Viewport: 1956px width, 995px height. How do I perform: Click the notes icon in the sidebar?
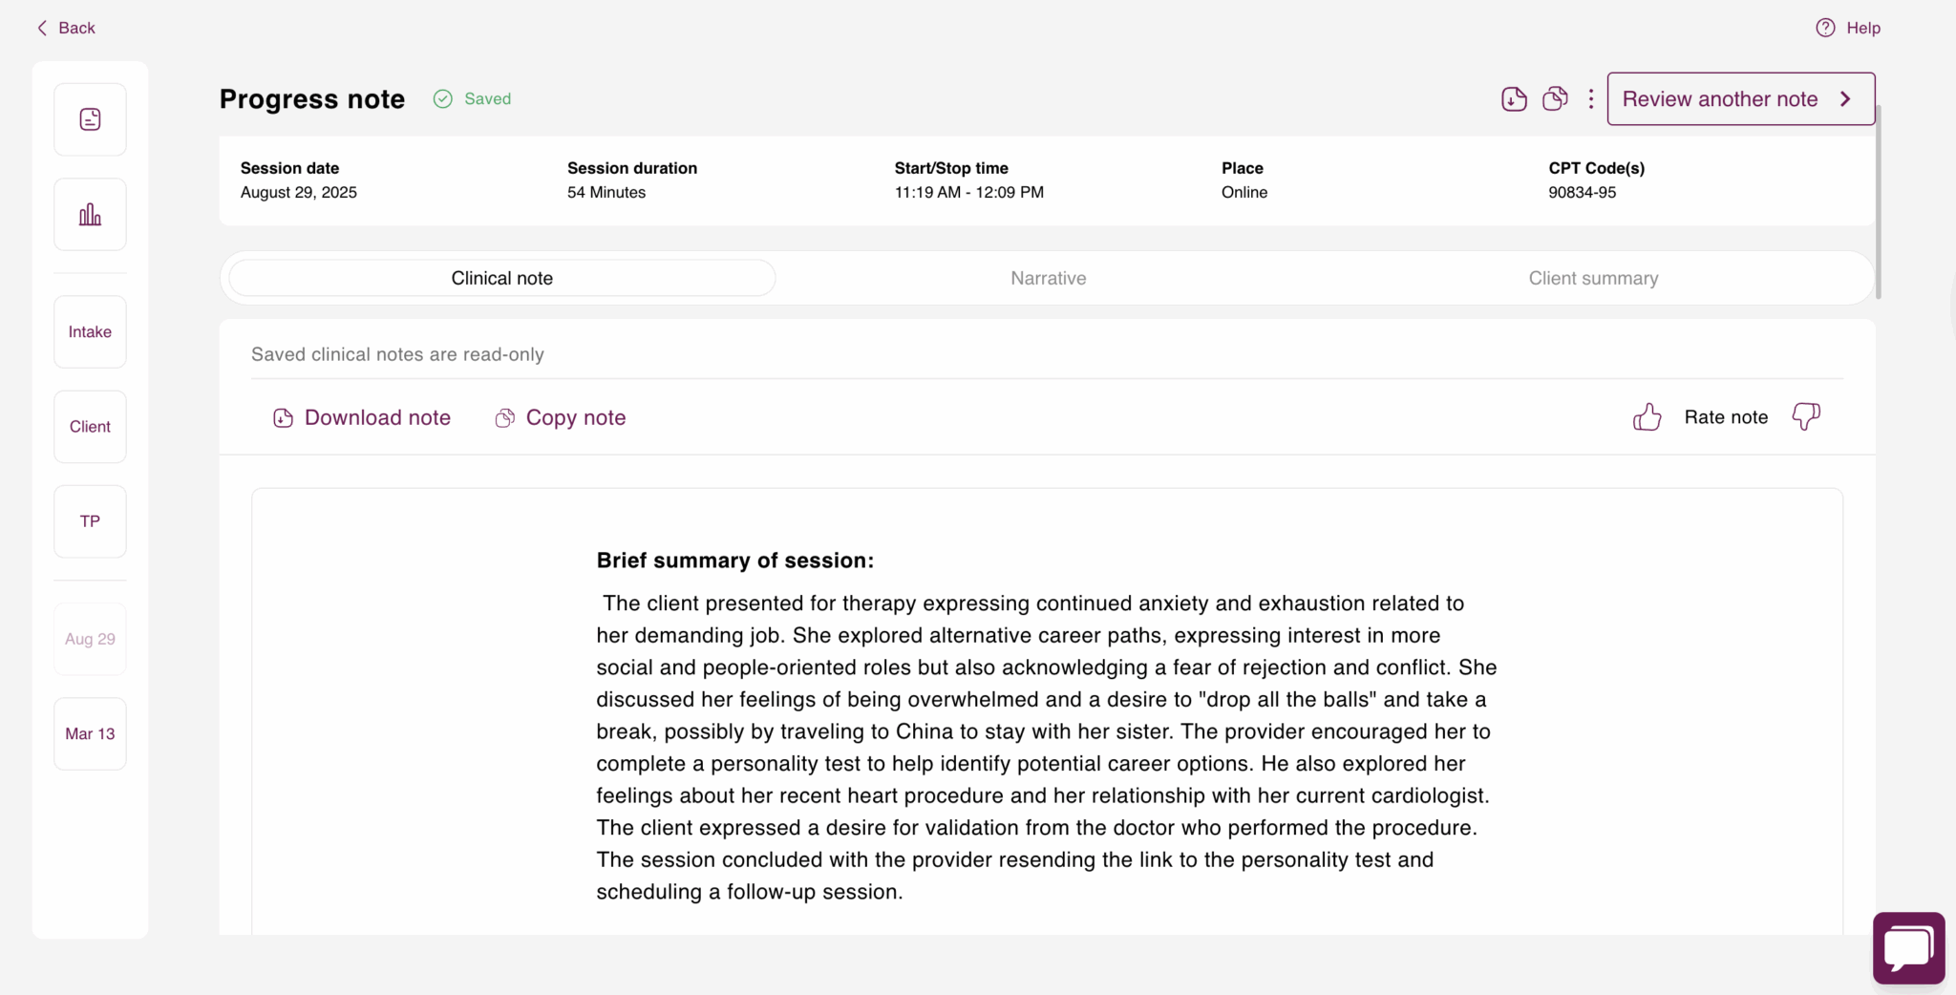pyautogui.click(x=90, y=119)
